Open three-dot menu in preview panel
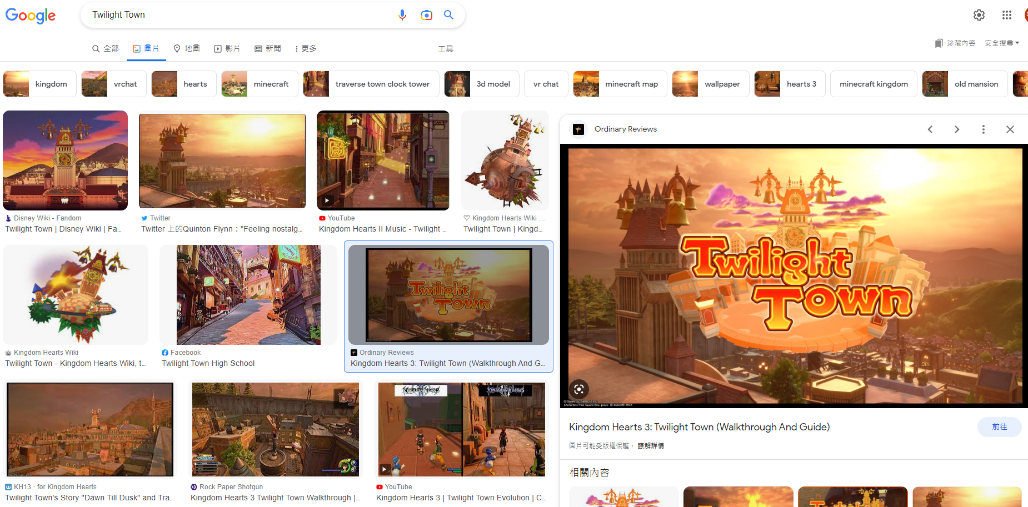 click(x=984, y=129)
